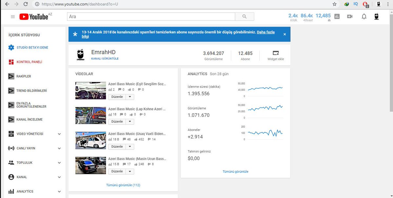This screenshot has height=198, width=393.
Task: Open Düzenle dropdown arrow for Usaq Vaxti video
Action: coord(129,147)
